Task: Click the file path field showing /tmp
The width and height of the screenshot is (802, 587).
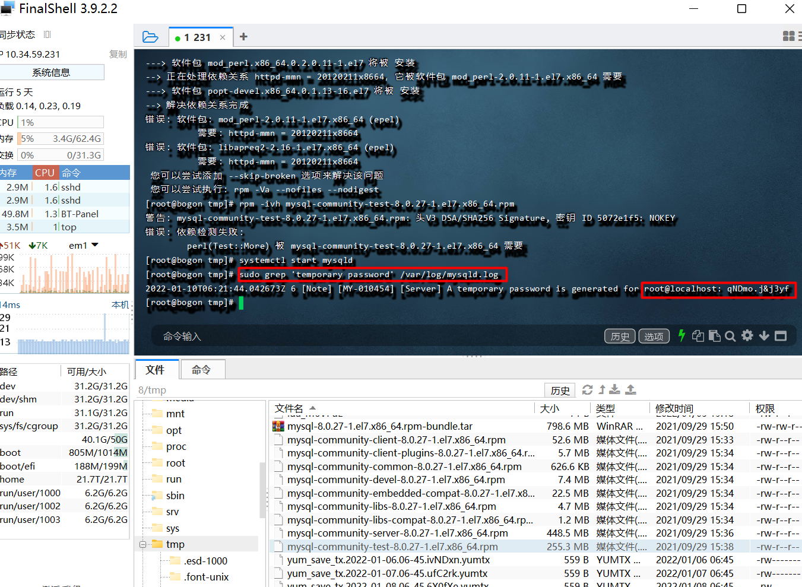Action: click(338, 390)
